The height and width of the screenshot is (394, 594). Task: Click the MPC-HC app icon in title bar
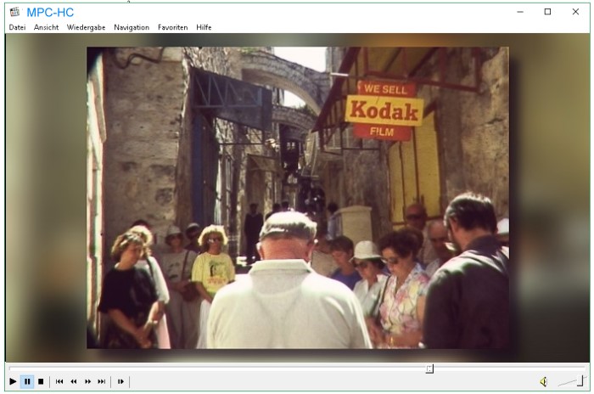(14, 12)
